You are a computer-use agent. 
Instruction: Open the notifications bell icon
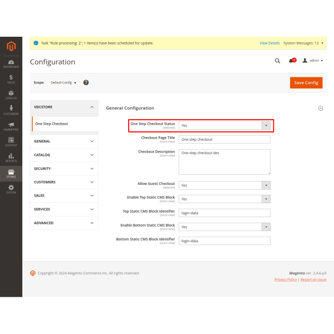(x=291, y=61)
